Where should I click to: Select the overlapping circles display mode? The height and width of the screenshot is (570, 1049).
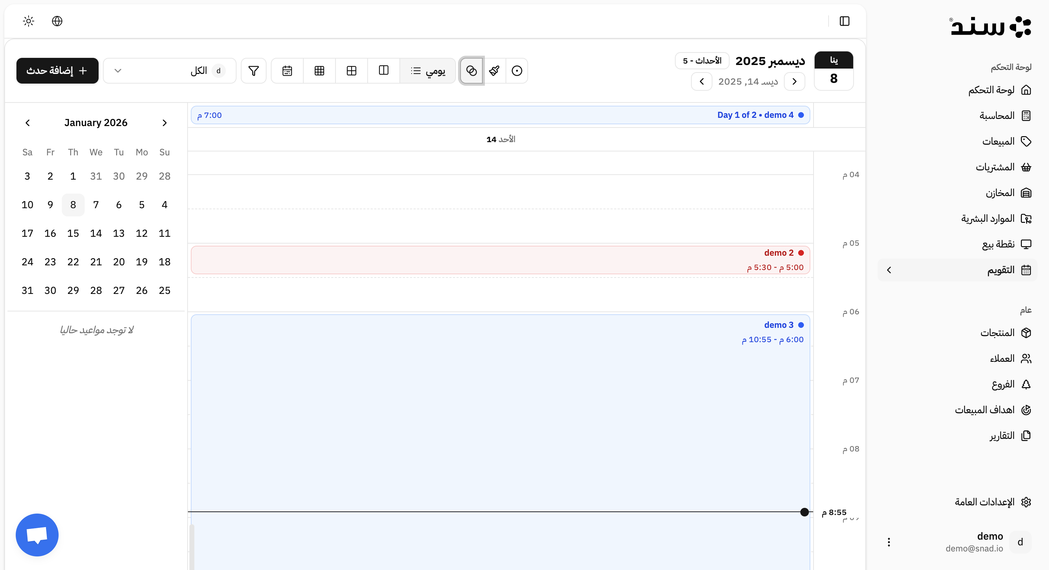pos(471,71)
